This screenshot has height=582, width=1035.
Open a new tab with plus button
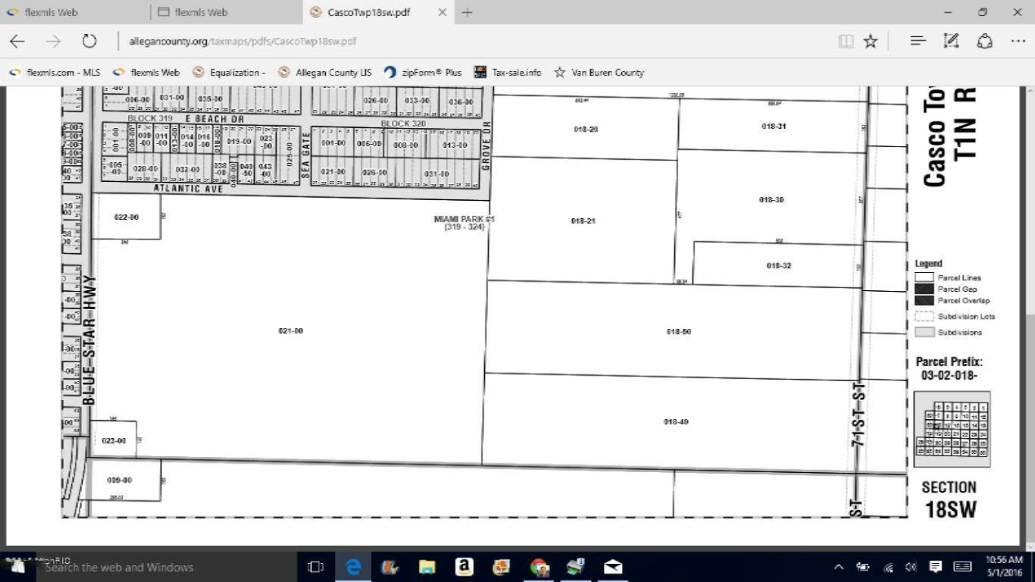click(467, 12)
